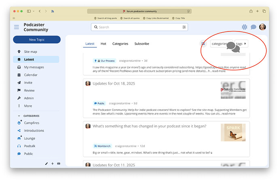Click Search all quotes bookmark
This screenshot has height=181, width=279.
(130, 18)
